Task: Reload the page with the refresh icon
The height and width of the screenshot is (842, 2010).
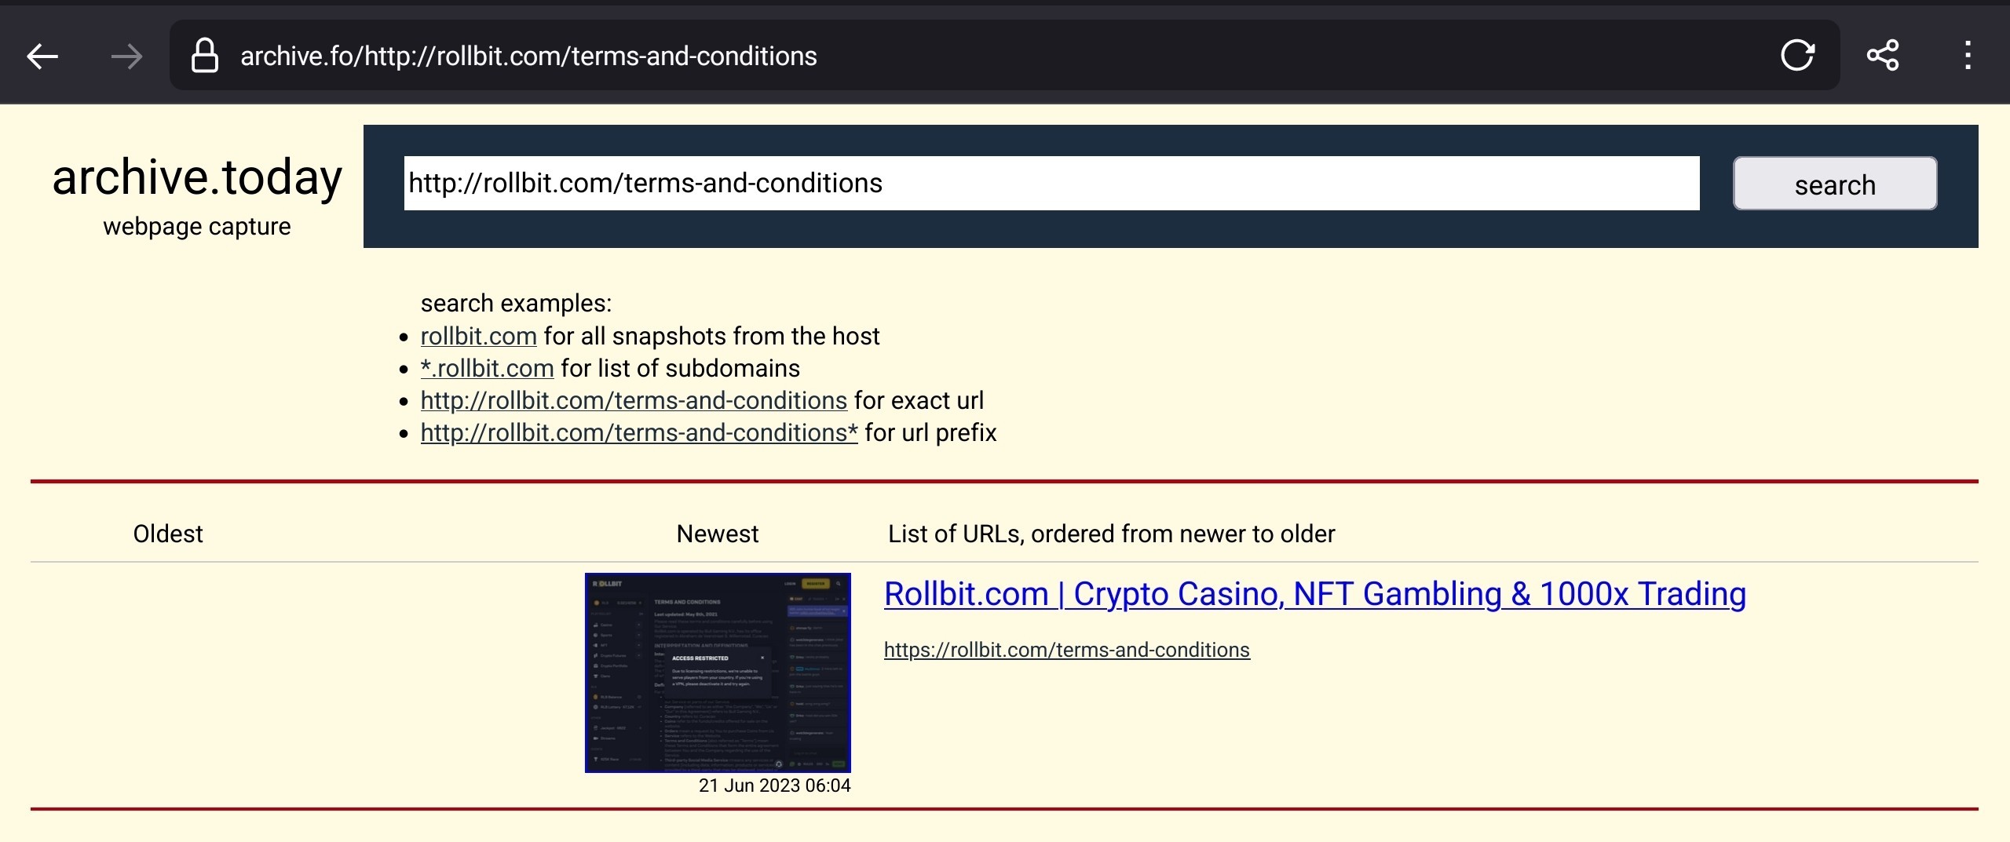Action: (1797, 56)
